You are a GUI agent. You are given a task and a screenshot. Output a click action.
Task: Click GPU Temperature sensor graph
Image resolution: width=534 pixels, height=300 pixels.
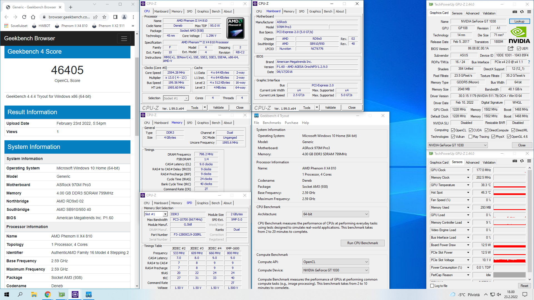pos(509,185)
